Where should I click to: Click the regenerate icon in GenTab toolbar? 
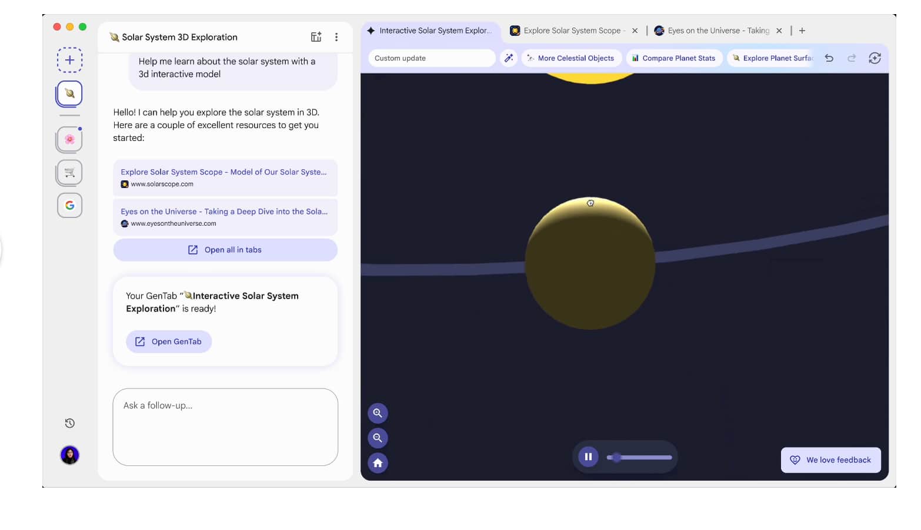pyautogui.click(x=875, y=58)
